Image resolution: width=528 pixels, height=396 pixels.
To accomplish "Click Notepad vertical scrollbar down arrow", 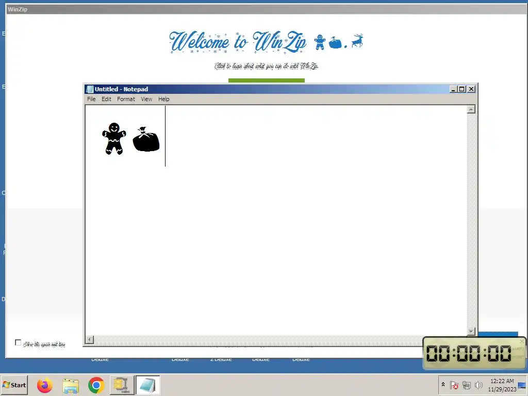I will [x=471, y=332].
